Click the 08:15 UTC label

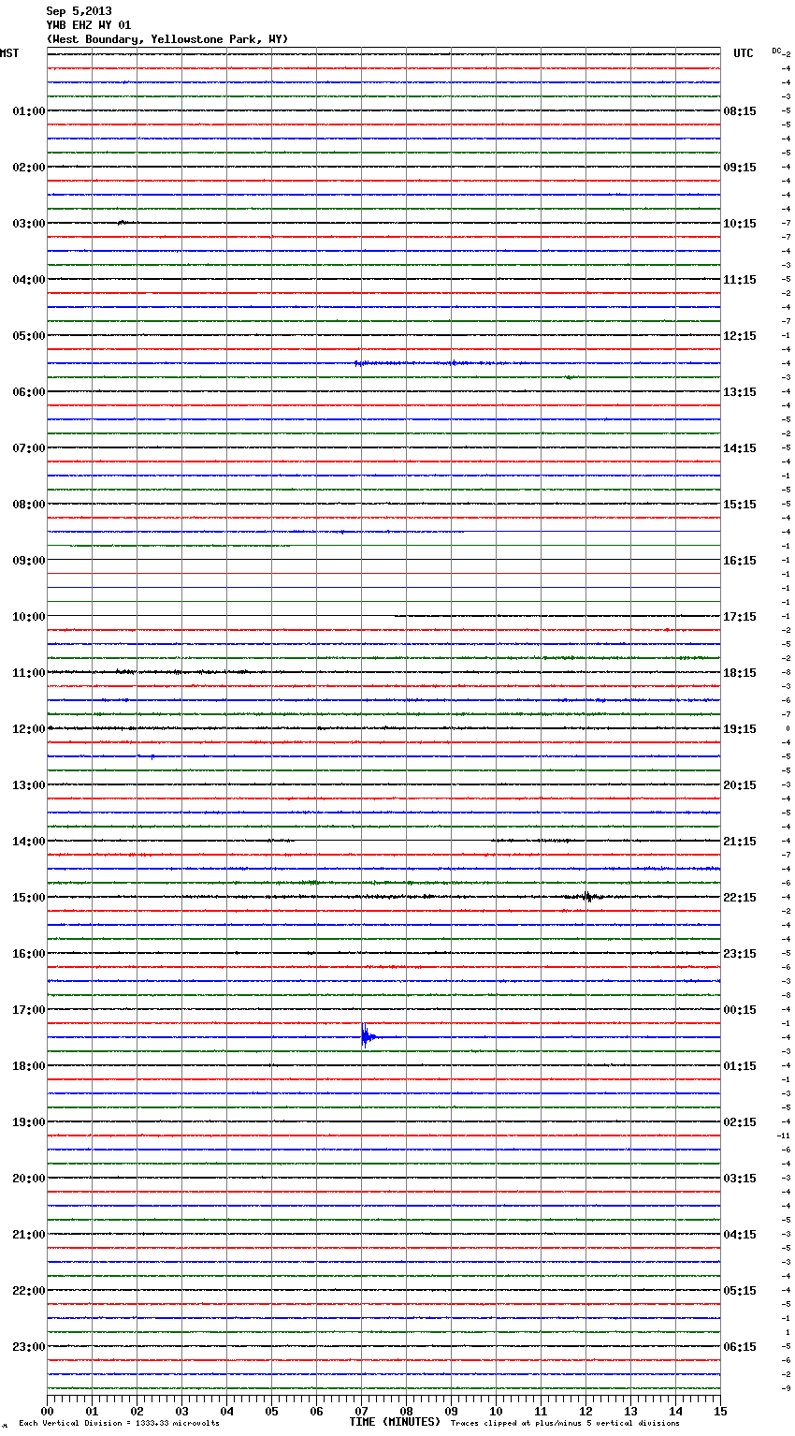(740, 111)
